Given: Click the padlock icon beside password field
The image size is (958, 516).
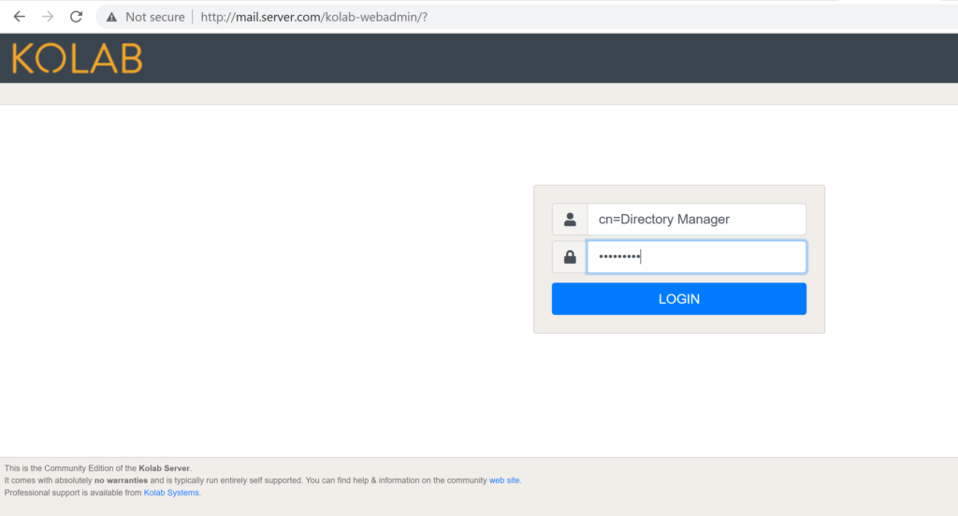Looking at the screenshot, I should coord(570,257).
